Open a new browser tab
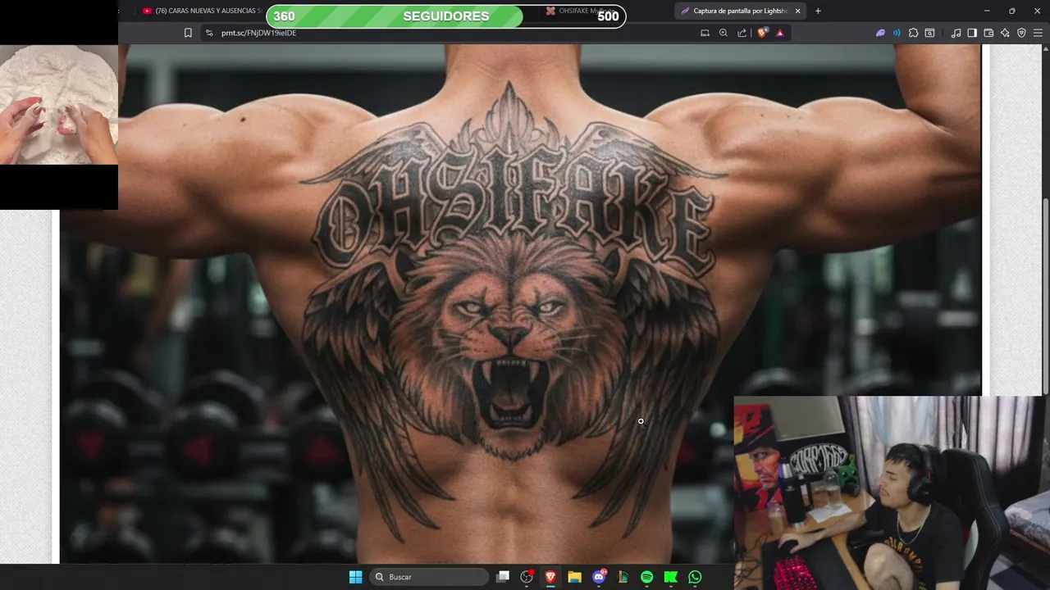 [818, 11]
